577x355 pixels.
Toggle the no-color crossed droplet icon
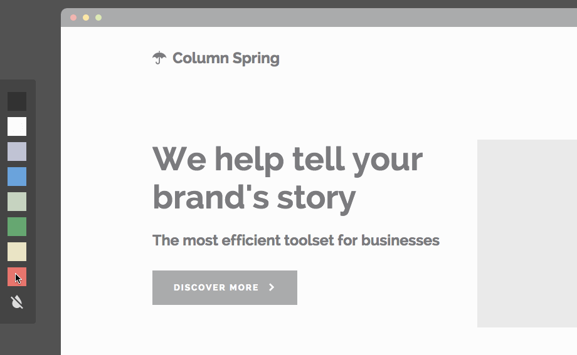17,302
